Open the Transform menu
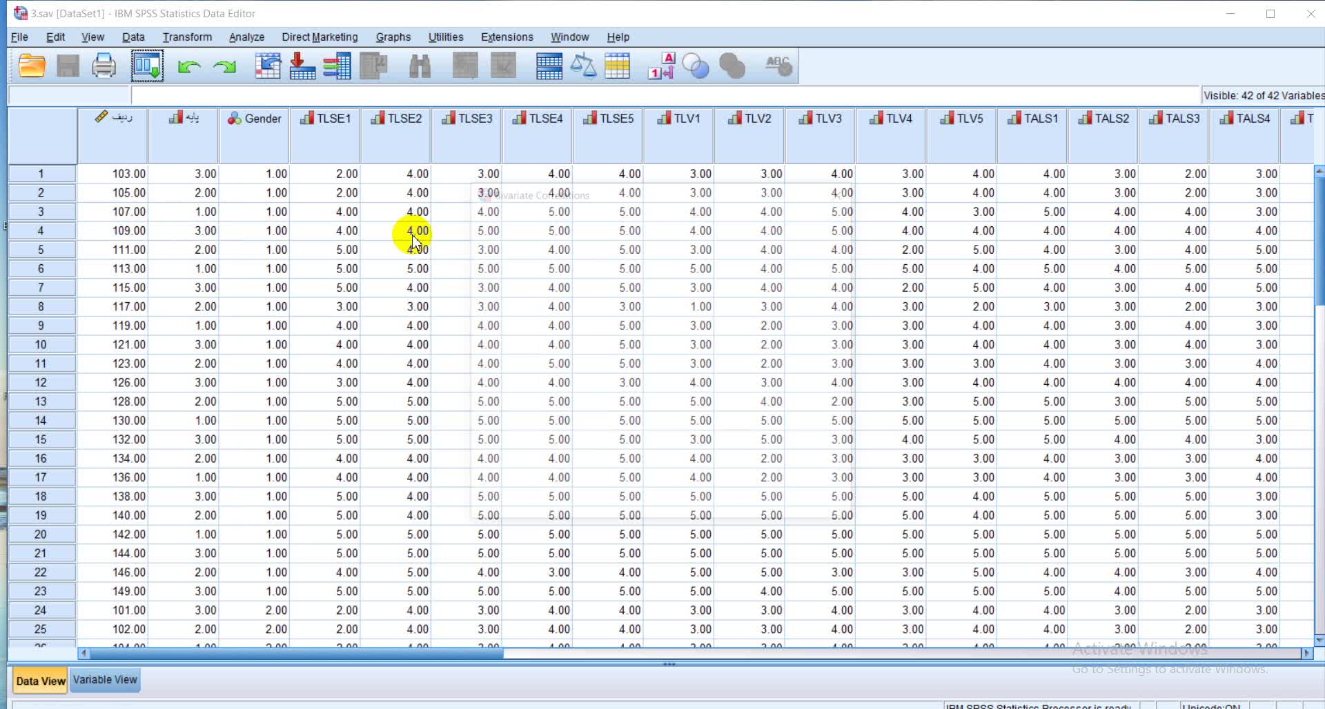Screen dimensions: 1325x709 [187, 37]
